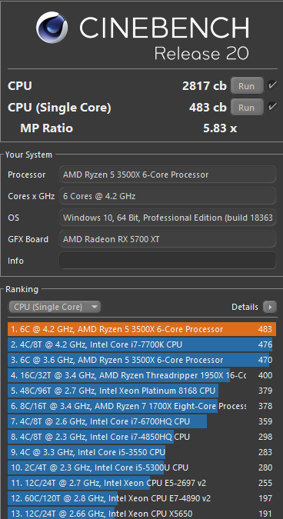Click the MP Ratio value 5.83 x
Screen dimensions: 283x519
click(x=220, y=128)
